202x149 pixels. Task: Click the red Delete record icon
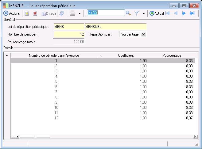click(x=35, y=13)
